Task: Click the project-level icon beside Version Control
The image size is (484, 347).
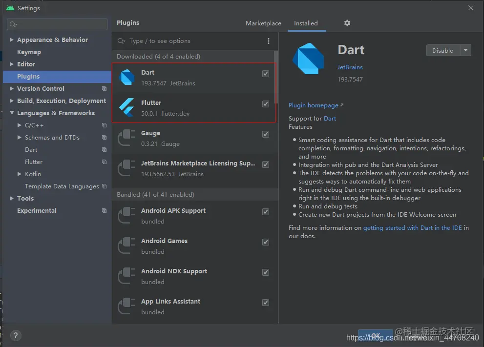Action: [105, 88]
